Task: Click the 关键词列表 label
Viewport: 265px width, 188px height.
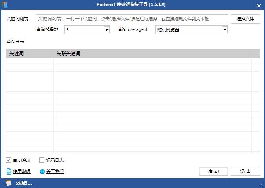Action: coord(17,19)
